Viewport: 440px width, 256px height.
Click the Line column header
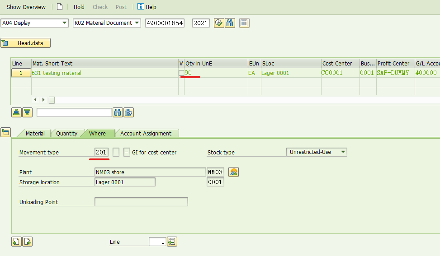(21, 63)
